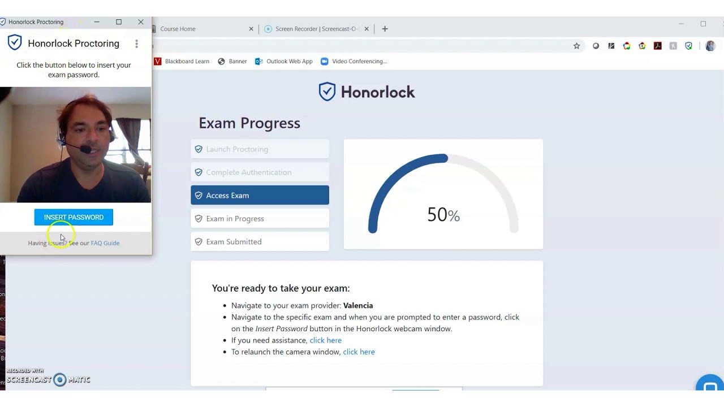Open the Honorlock shield extension in toolbar
Viewport: 724px width, 407px height.
688,46
